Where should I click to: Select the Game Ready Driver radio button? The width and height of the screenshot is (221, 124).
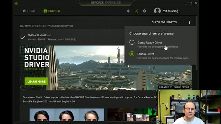point(132,42)
